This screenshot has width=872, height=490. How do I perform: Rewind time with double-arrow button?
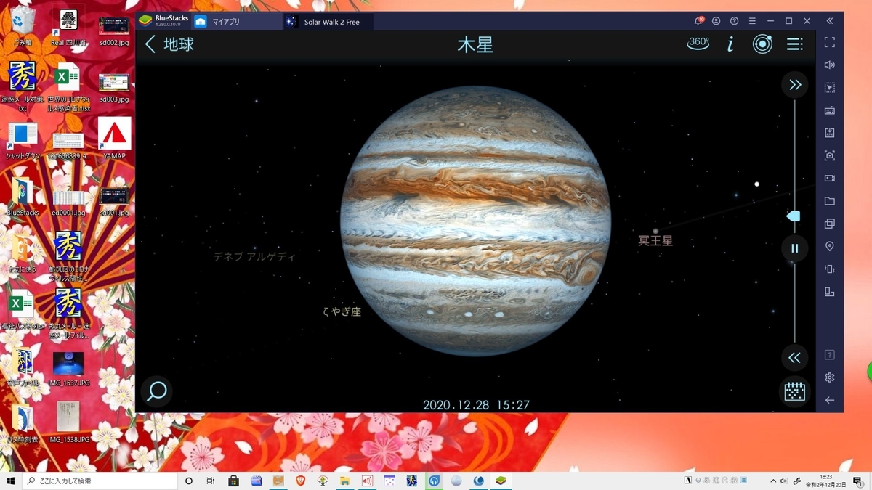click(795, 357)
